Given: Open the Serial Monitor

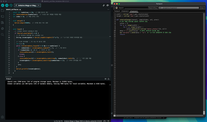Looking at the screenshot, I should [x=108, y=5].
